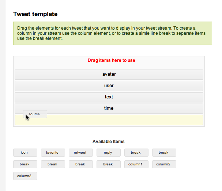Choose the break item below reply
Screen dimensions: 222x191
click(x=109, y=164)
